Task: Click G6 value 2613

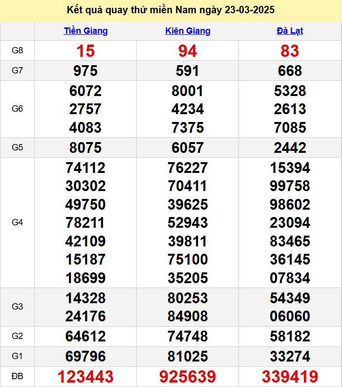Action: click(290, 109)
